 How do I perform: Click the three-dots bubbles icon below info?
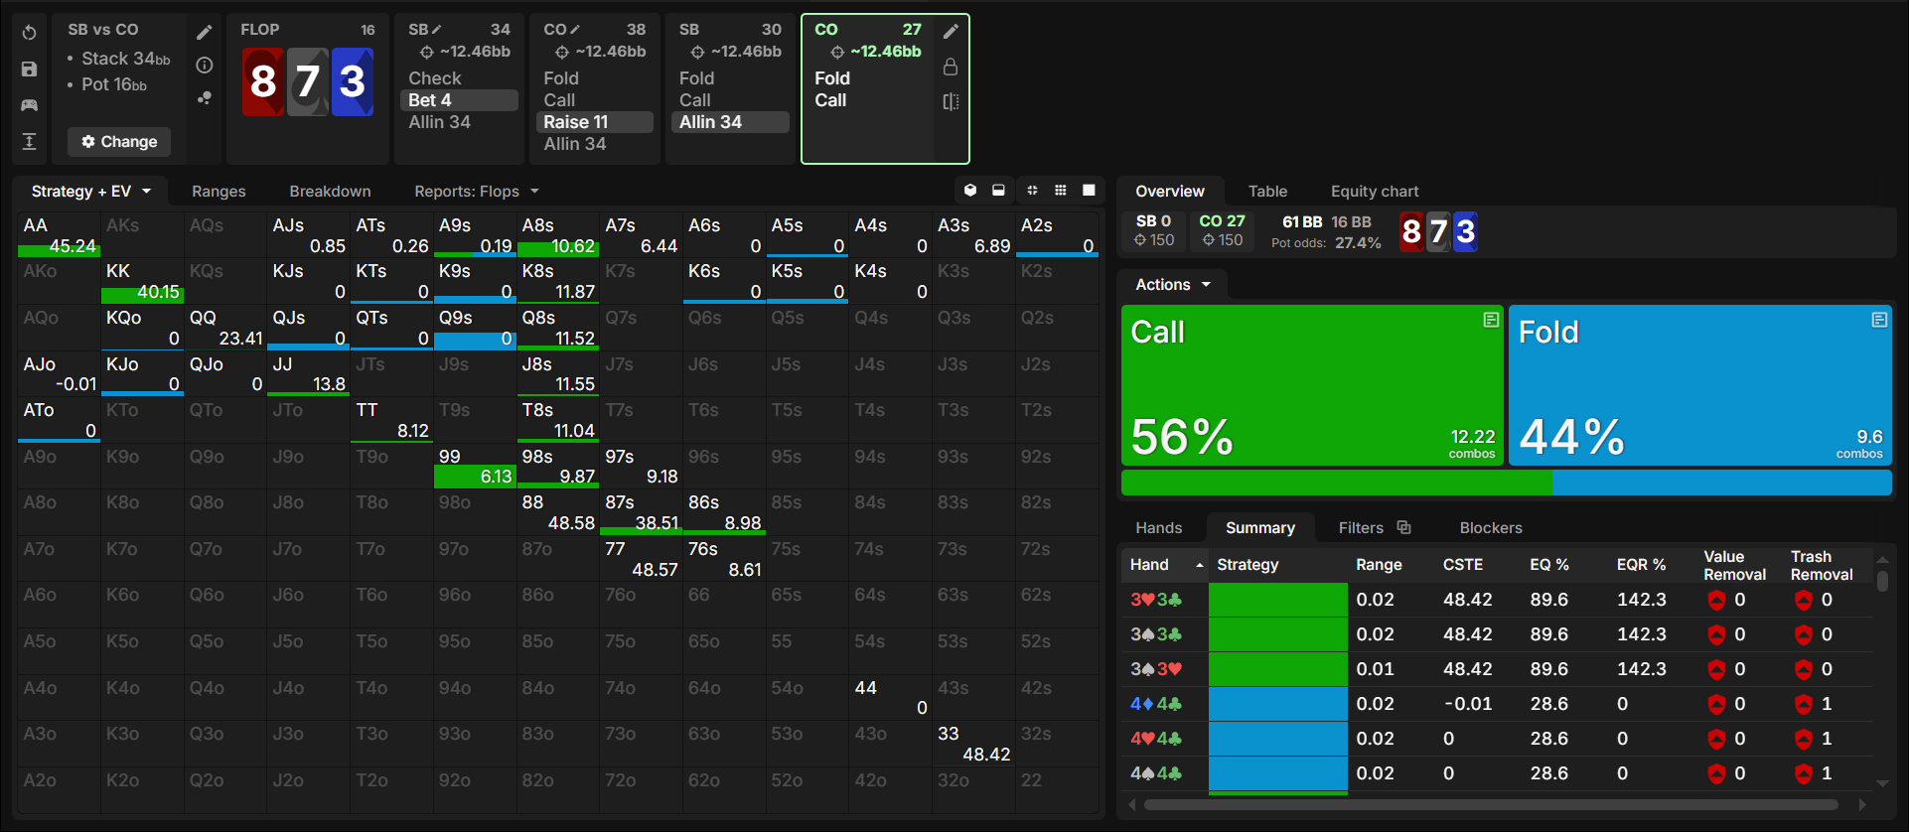coord(205,98)
